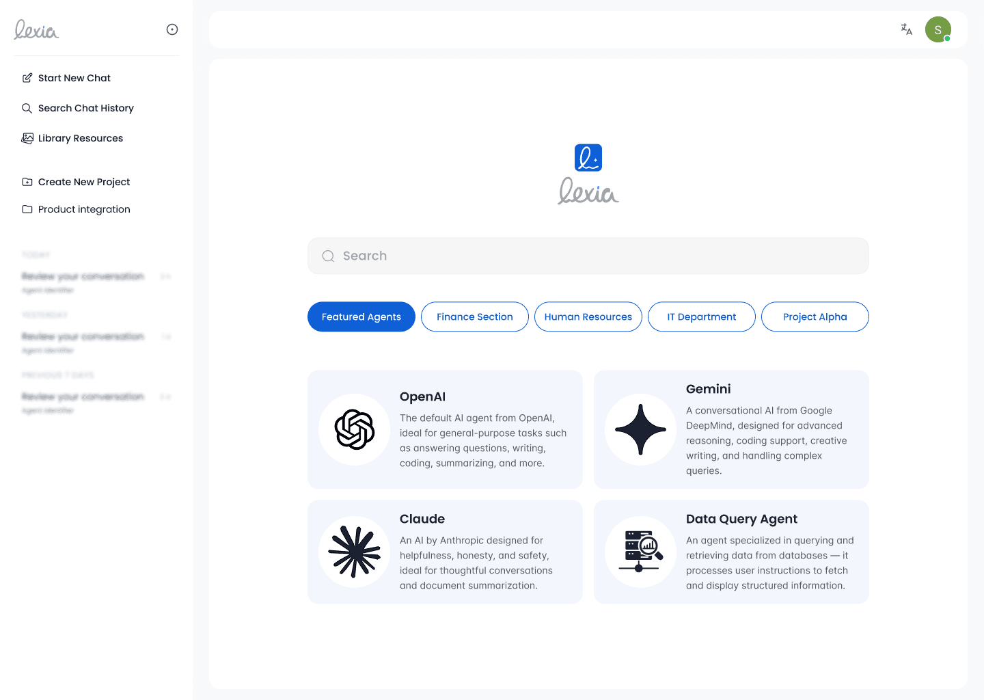Click the large Lexia wordmark in center
This screenshot has width=984, height=700.
click(588, 191)
